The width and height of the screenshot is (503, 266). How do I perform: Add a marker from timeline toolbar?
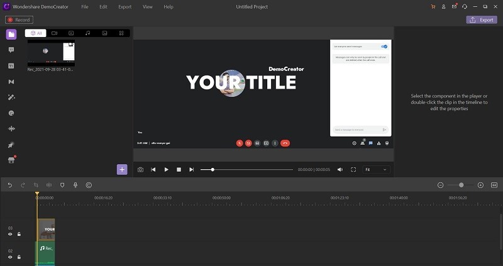(x=62, y=185)
